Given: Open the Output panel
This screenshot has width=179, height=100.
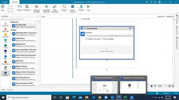Looking at the screenshot, I should 3,90.
